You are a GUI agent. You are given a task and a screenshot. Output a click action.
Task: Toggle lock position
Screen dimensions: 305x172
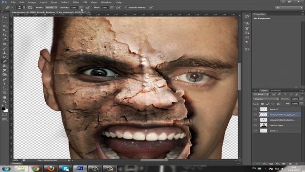point(273,104)
